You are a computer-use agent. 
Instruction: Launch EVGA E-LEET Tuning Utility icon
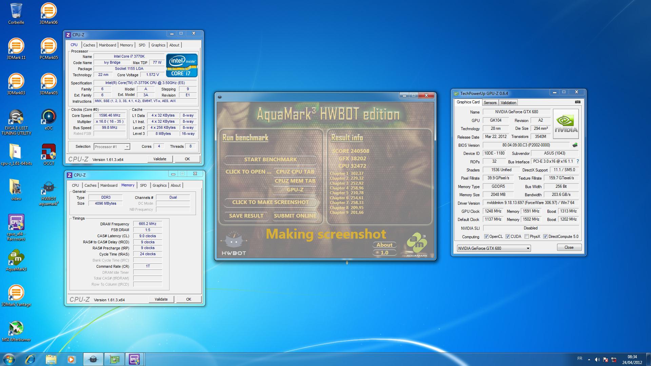(16, 122)
